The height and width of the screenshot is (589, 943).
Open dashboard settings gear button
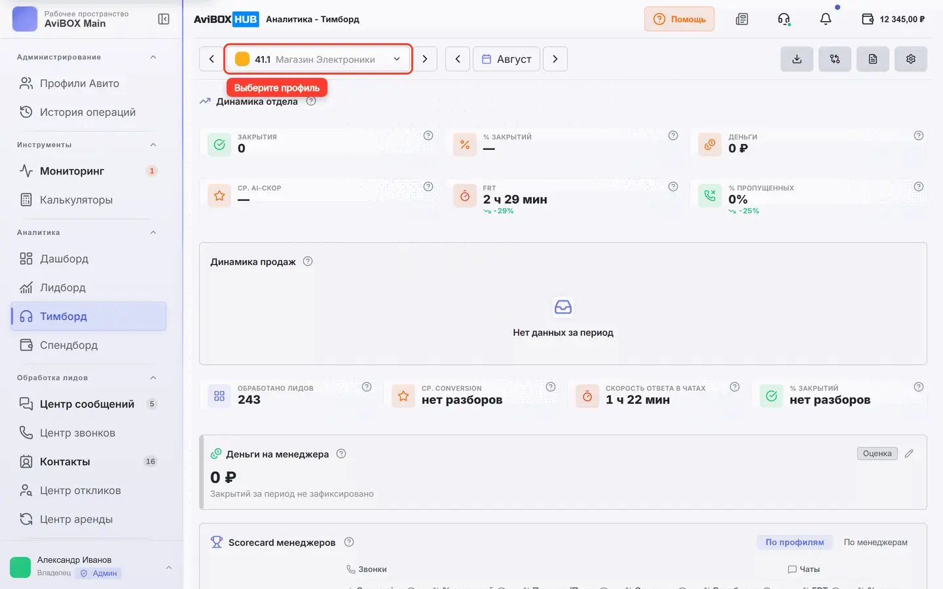911,59
